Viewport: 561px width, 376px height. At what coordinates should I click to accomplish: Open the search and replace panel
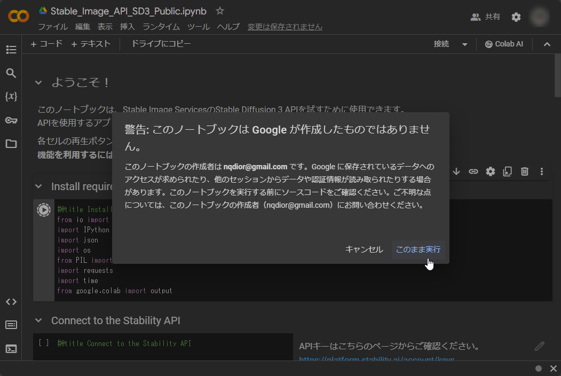pos(11,73)
